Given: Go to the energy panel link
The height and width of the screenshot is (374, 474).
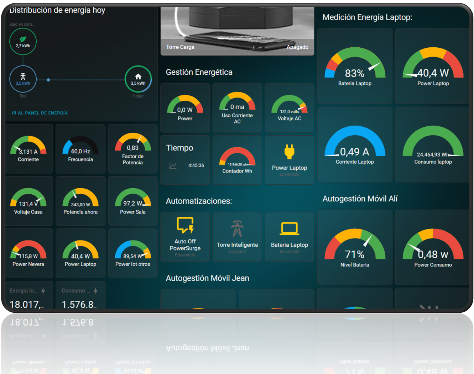Looking at the screenshot, I should point(40,113).
